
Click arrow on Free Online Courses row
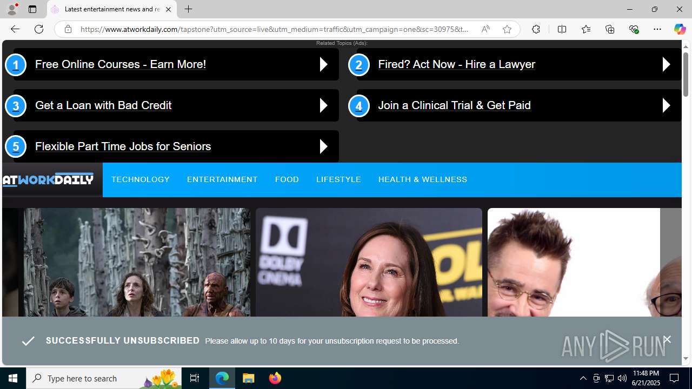click(323, 64)
